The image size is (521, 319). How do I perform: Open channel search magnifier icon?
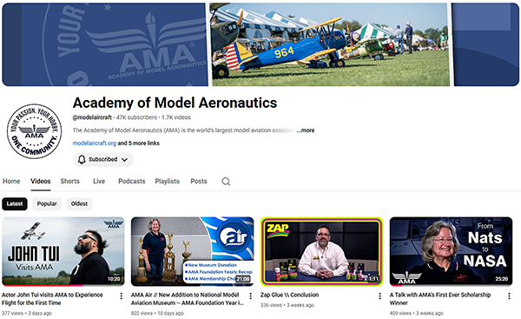(226, 182)
